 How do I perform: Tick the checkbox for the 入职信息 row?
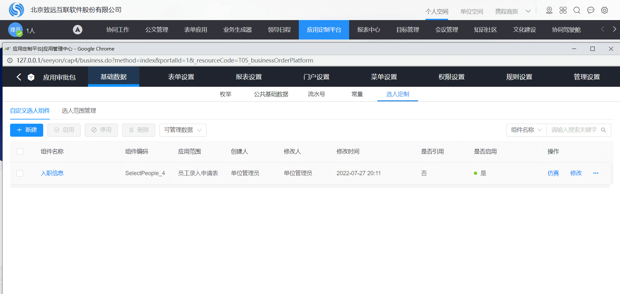click(20, 173)
